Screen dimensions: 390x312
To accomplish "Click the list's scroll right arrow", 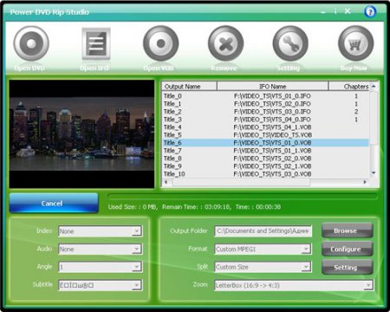I will click(x=365, y=182).
